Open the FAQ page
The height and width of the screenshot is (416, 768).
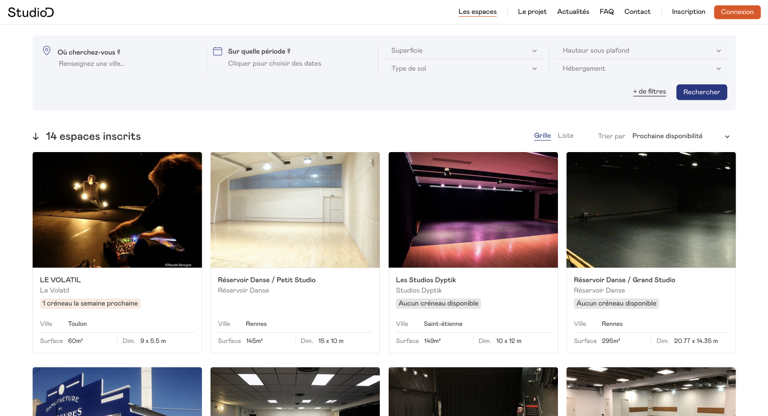coord(607,12)
